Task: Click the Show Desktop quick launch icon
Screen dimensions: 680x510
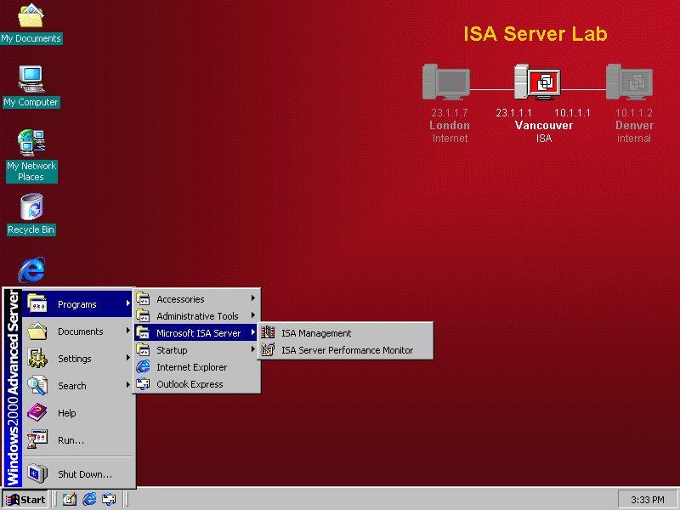Action: 70,499
